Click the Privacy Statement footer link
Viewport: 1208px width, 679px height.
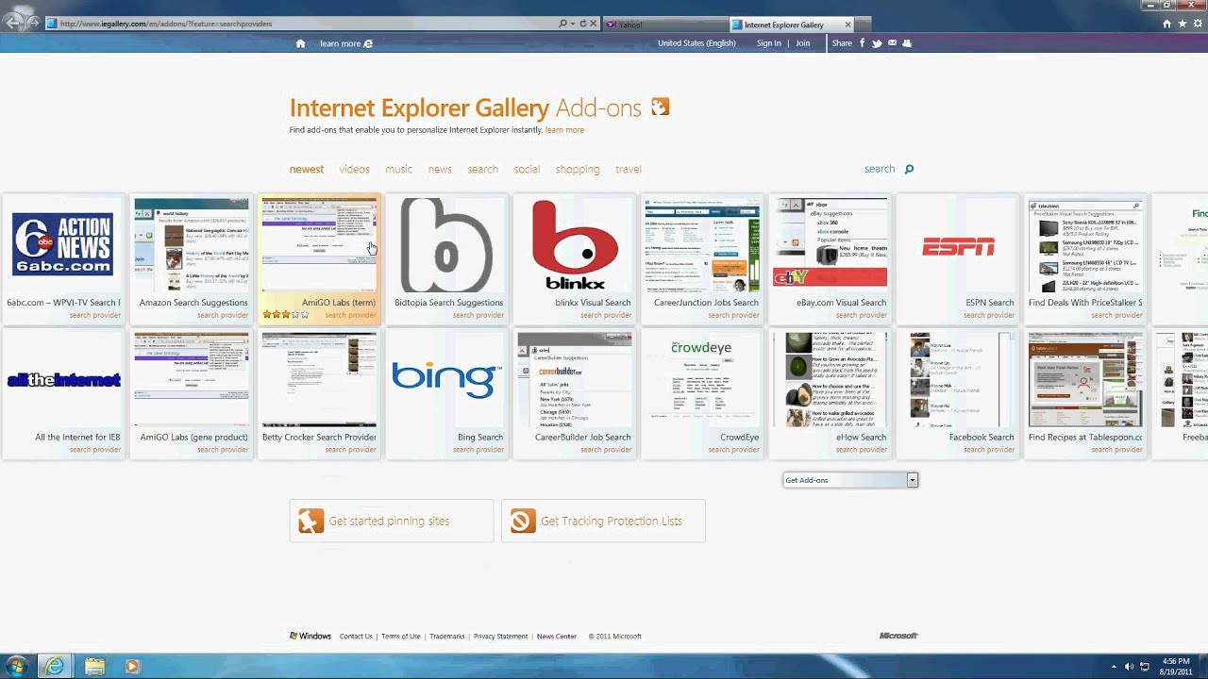[500, 637]
